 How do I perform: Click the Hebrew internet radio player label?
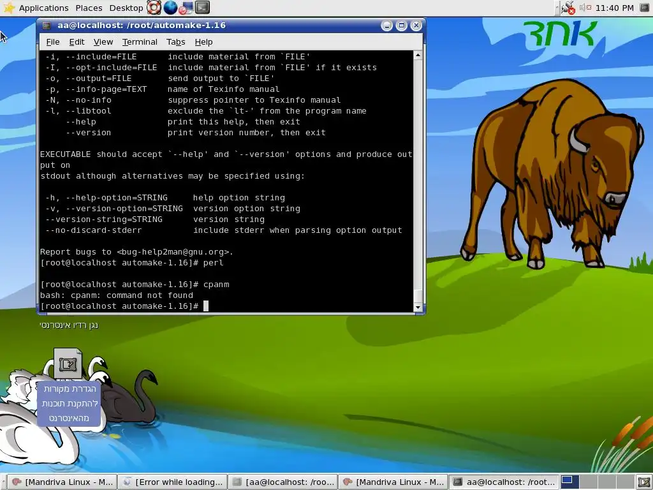(x=69, y=325)
